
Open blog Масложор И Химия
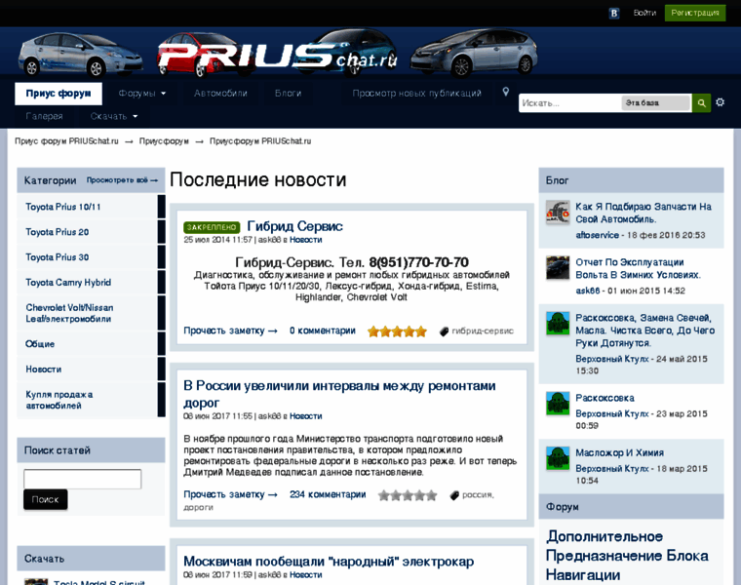619,452
